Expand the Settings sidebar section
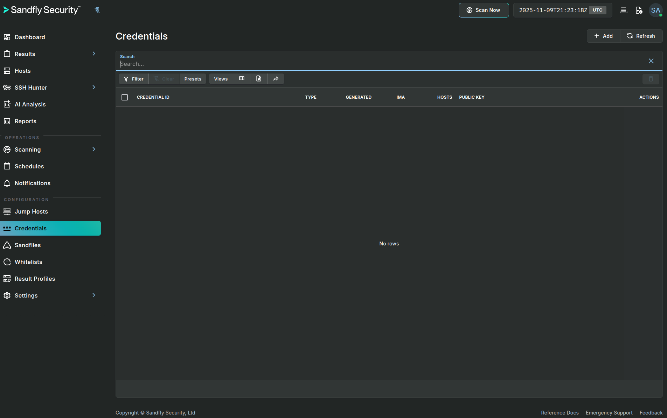Image resolution: width=667 pixels, height=418 pixels. (94, 295)
